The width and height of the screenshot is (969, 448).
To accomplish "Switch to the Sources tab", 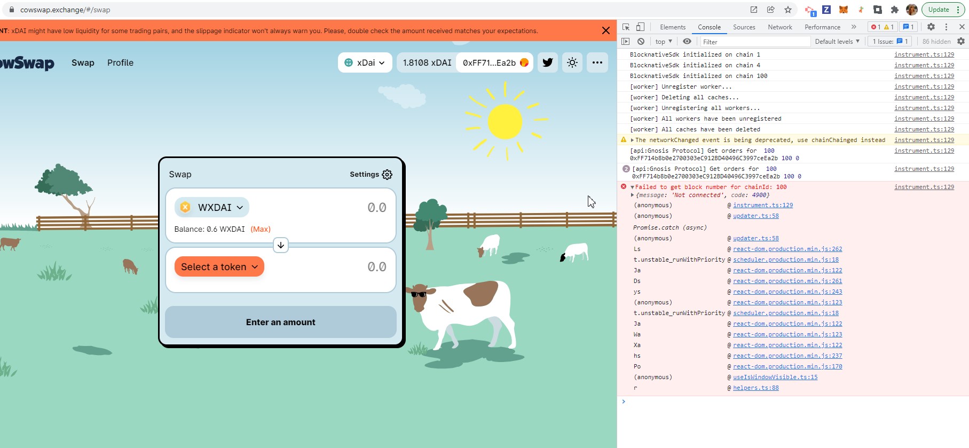I will click(x=744, y=27).
